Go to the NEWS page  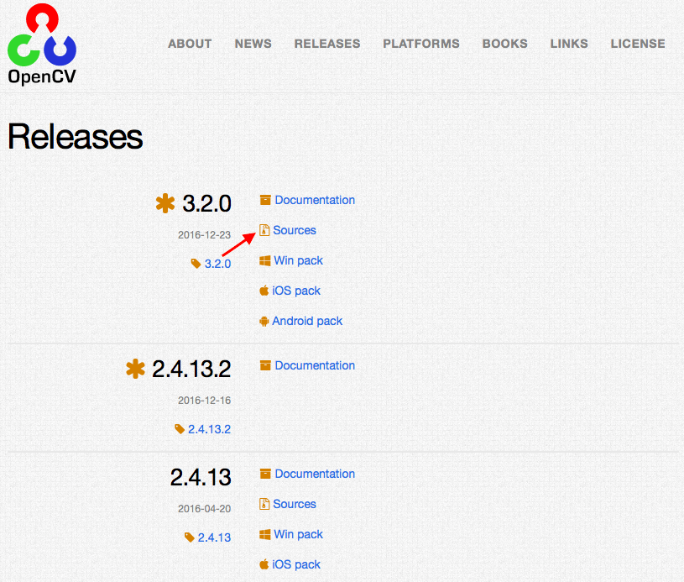(x=253, y=44)
